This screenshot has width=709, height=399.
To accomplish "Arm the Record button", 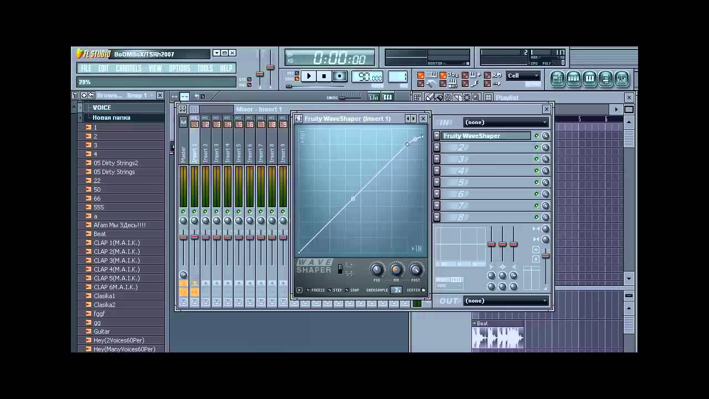I will point(340,76).
